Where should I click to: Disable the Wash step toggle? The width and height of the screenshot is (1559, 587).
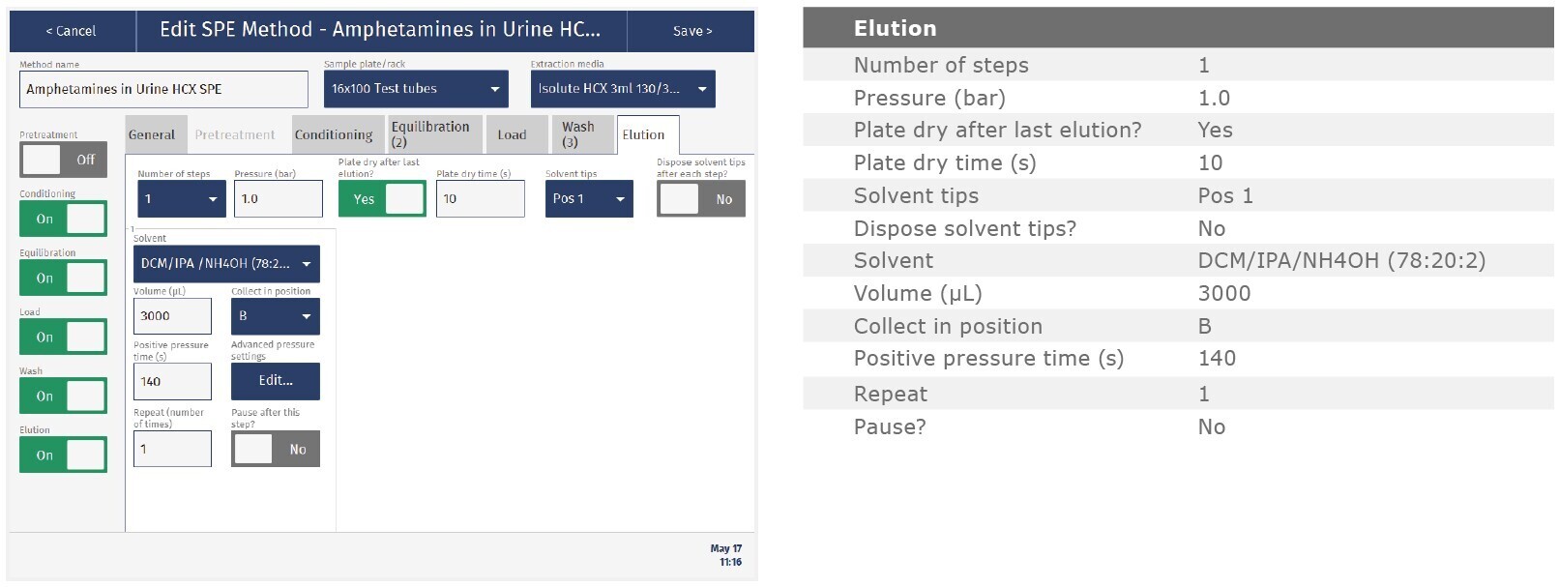[63, 396]
